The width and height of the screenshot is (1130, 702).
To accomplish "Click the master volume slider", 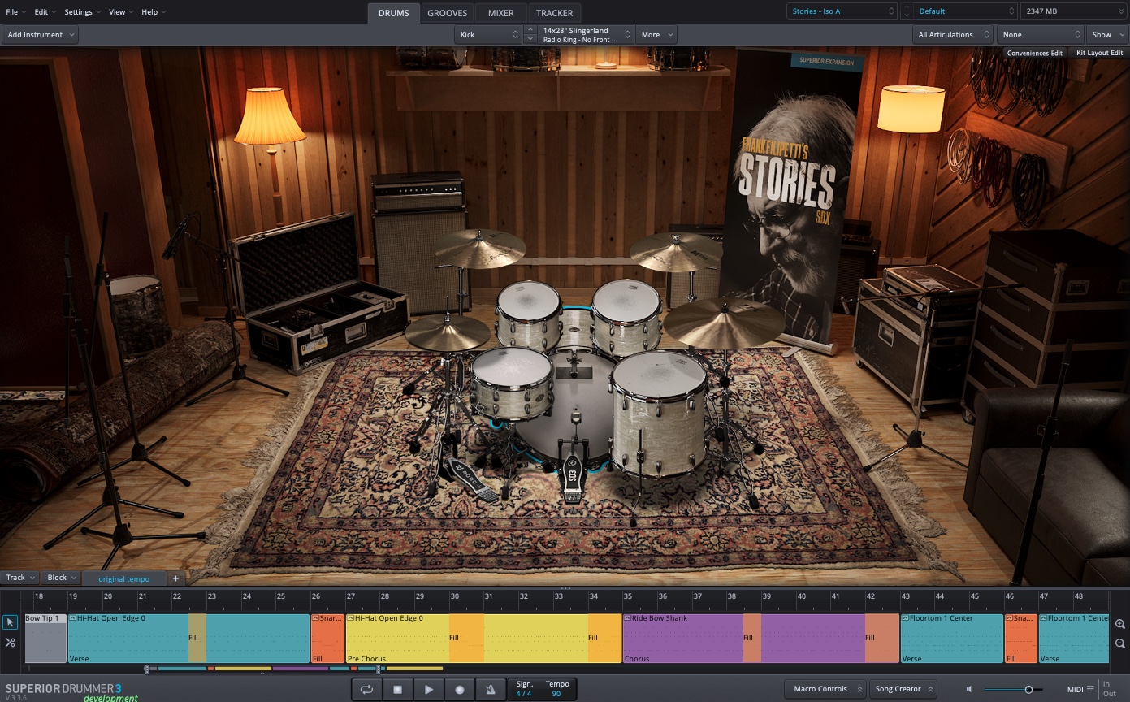I will (1013, 690).
